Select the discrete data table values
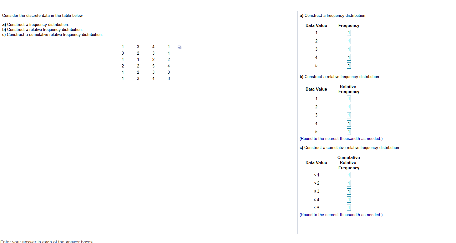This screenshot has width=456, height=243. (x=145, y=62)
